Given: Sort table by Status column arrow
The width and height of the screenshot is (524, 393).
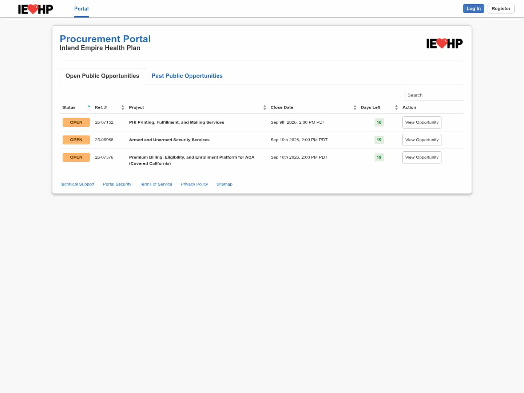Looking at the screenshot, I should coord(89,107).
